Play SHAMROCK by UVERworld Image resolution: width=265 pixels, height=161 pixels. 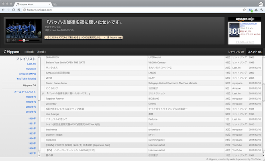coord(151,57)
